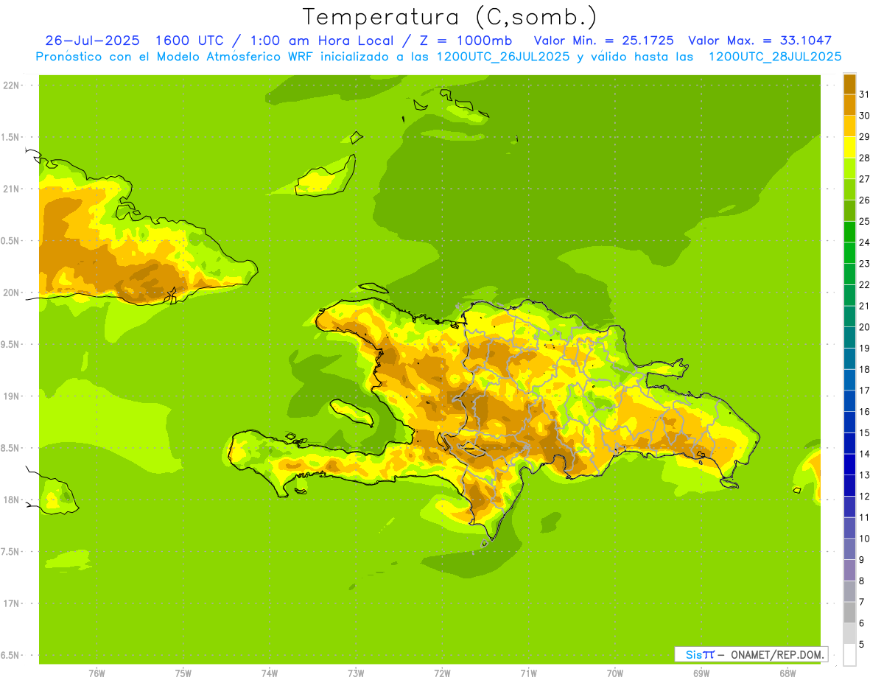Click the legend label '25'
This screenshot has height=683, width=884.
[x=865, y=221]
